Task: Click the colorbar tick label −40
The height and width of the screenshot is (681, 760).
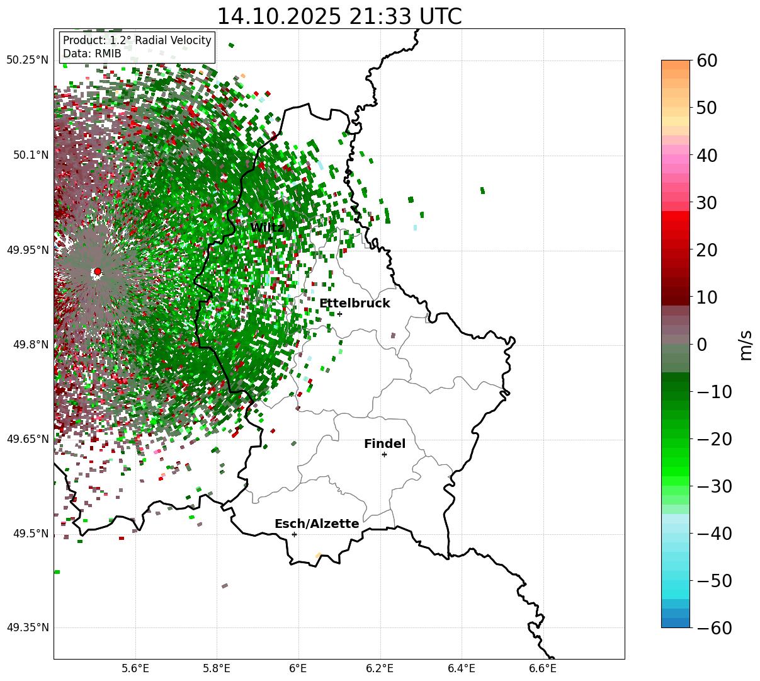Action: click(713, 533)
